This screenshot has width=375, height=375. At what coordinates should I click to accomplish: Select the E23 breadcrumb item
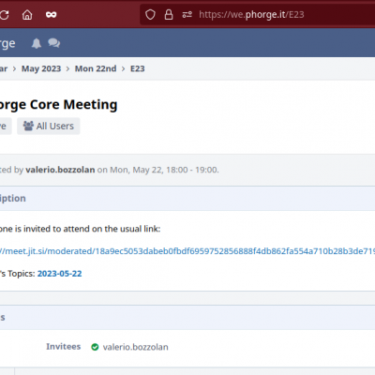138,68
